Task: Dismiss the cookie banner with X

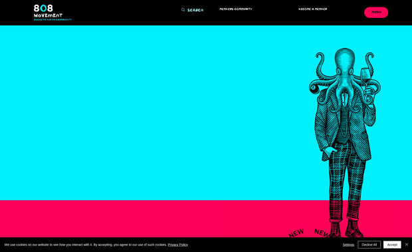Action: [x=407, y=245]
